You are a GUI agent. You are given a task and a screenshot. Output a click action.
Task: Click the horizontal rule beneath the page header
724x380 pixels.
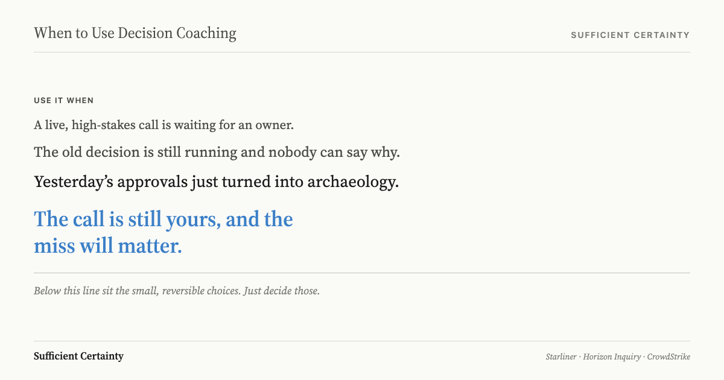coord(362,52)
